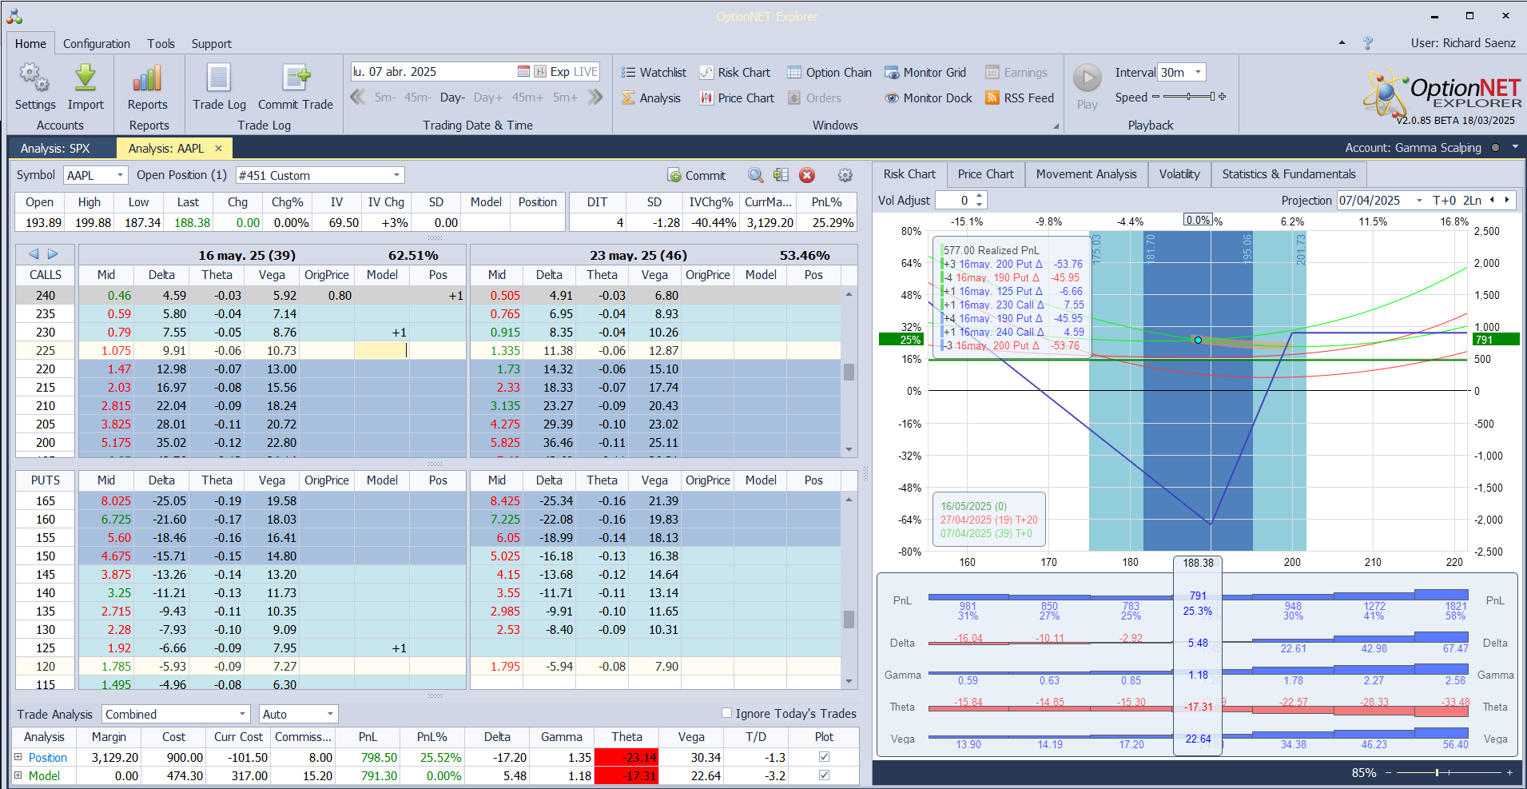This screenshot has width=1527, height=789.
Task: Open the position settings gear icon
Action: click(845, 175)
